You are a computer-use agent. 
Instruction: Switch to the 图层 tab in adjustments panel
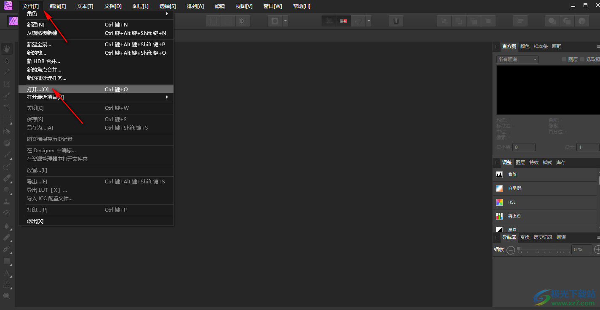520,162
